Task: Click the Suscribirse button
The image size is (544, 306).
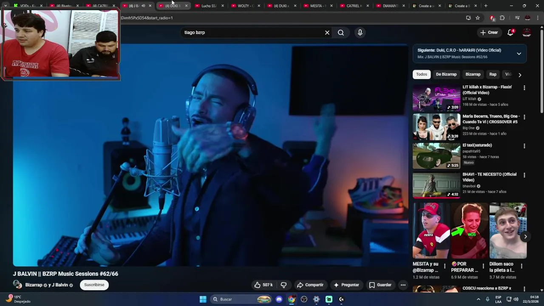Action: click(x=94, y=285)
